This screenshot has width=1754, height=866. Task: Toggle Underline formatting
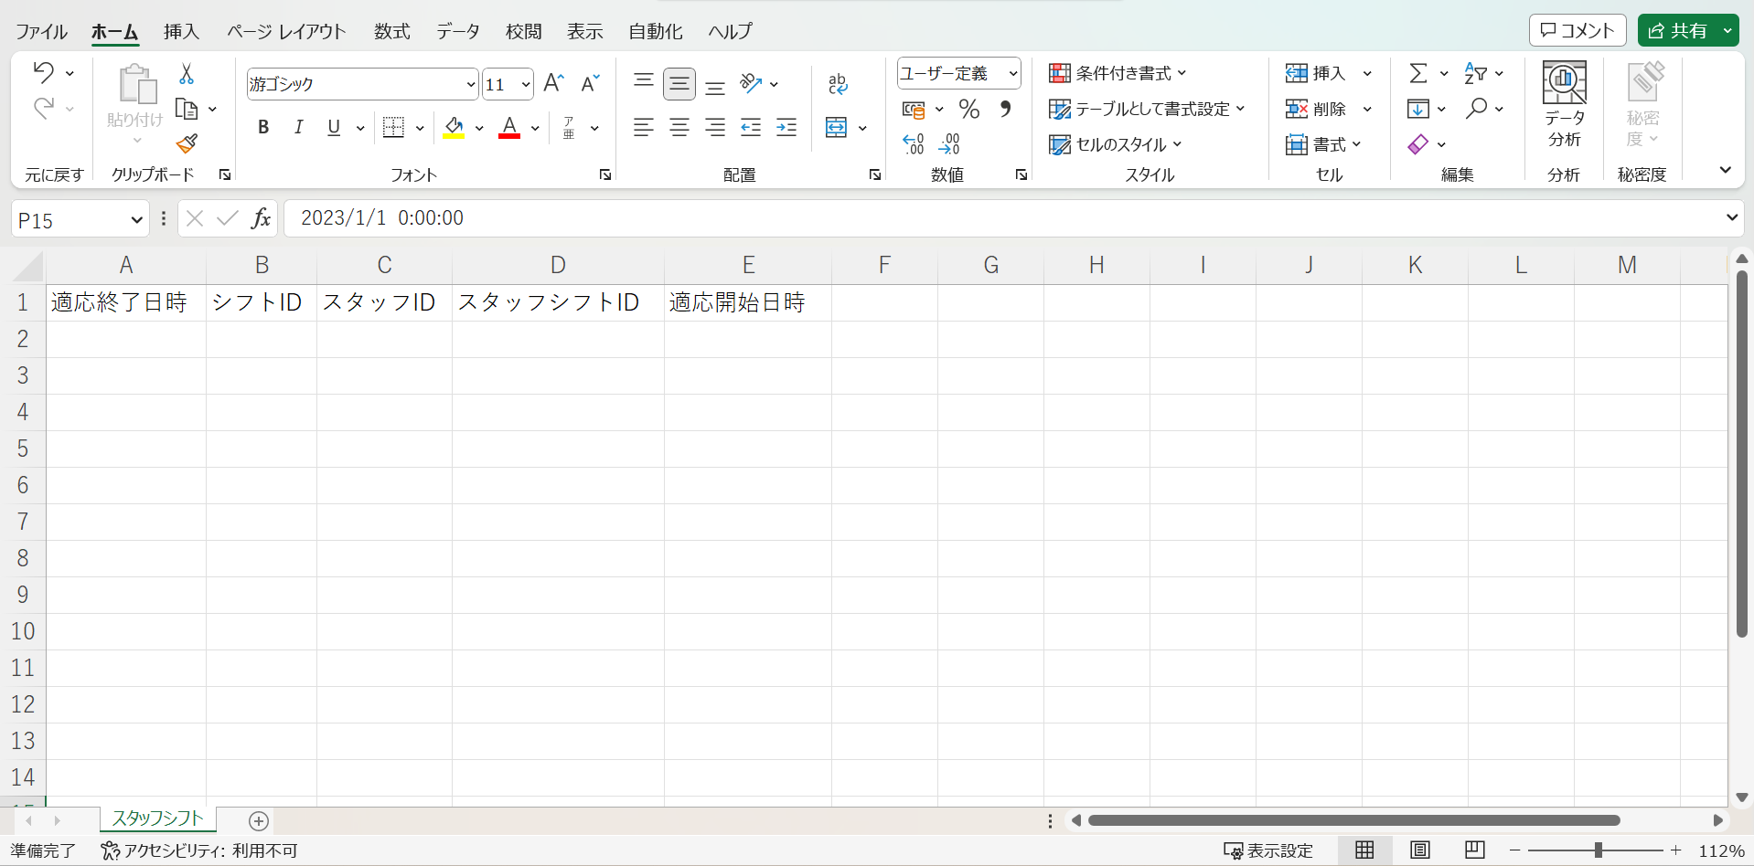tap(334, 127)
